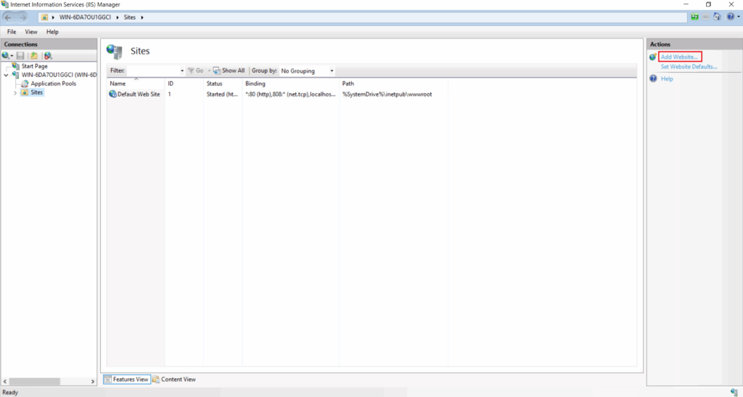Screen dimensions: 743x397
Task: Open the File menu
Action: point(12,32)
